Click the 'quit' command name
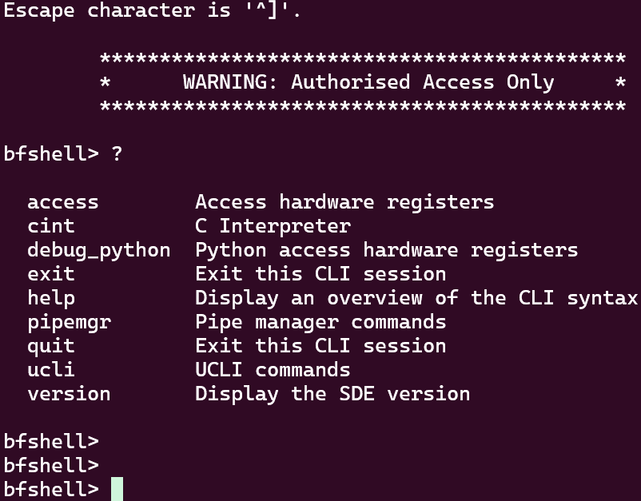This screenshot has width=641, height=501. click(x=51, y=346)
